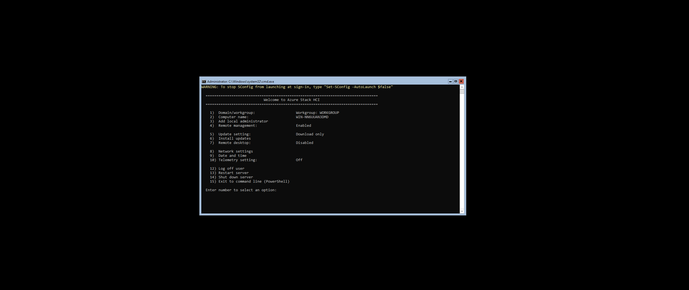
Task: Click the Domain/workgroup menu line
Action: 236,113
